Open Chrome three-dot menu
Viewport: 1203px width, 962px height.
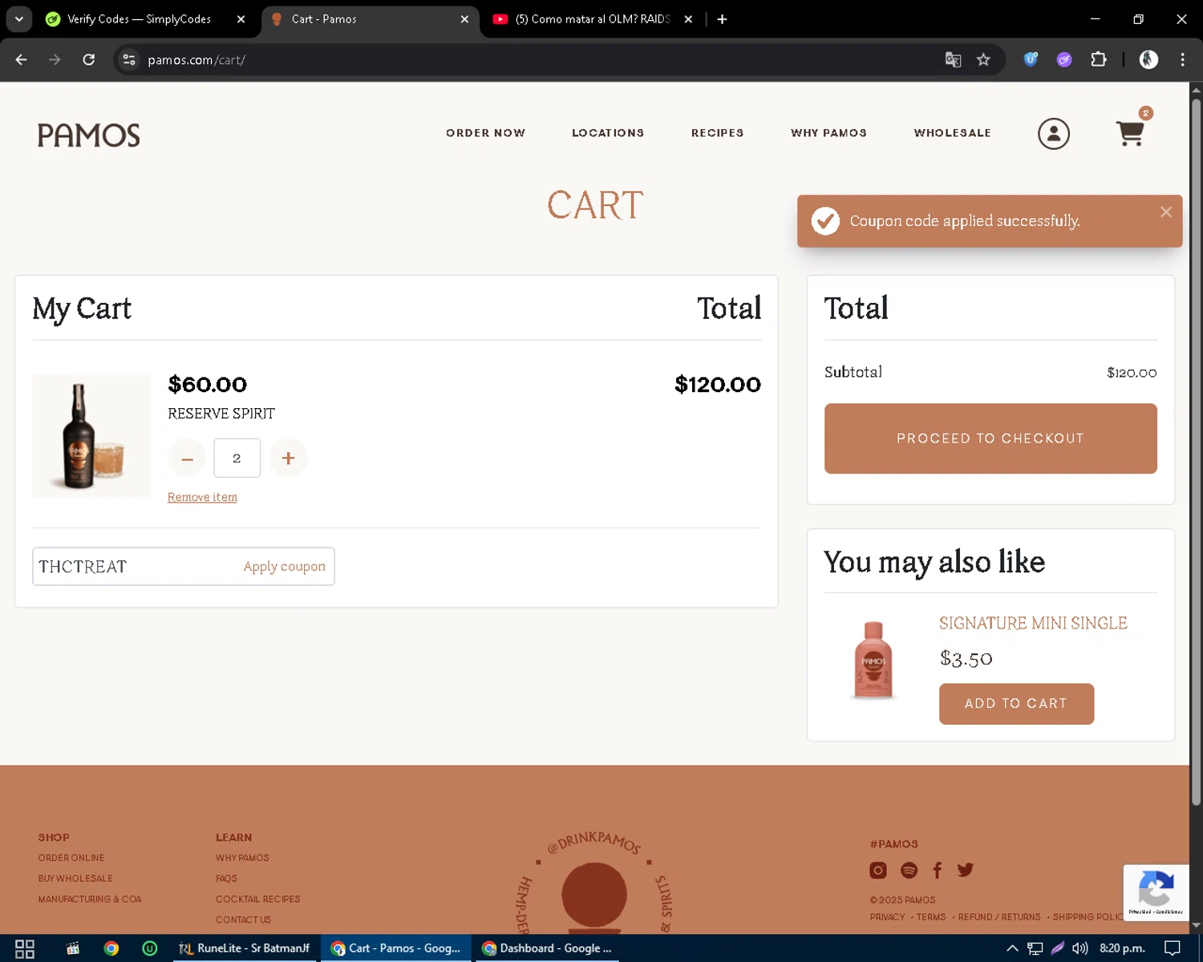tap(1182, 59)
